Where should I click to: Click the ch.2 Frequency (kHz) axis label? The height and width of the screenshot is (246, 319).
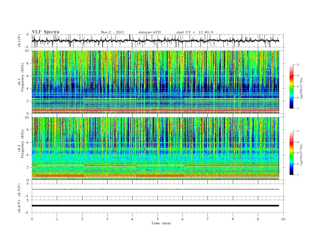tap(21, 143)
